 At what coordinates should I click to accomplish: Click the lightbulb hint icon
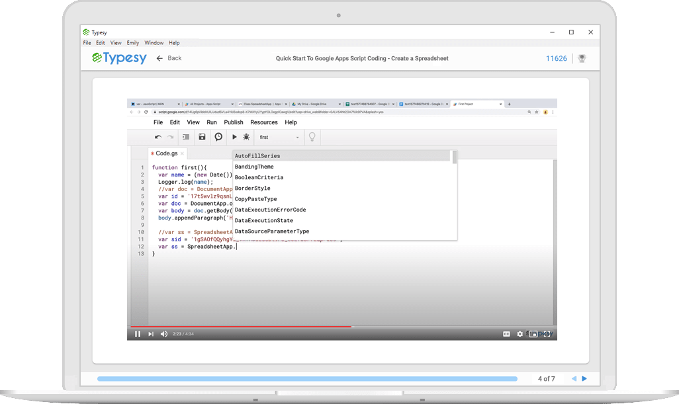(x=312, y=137)
